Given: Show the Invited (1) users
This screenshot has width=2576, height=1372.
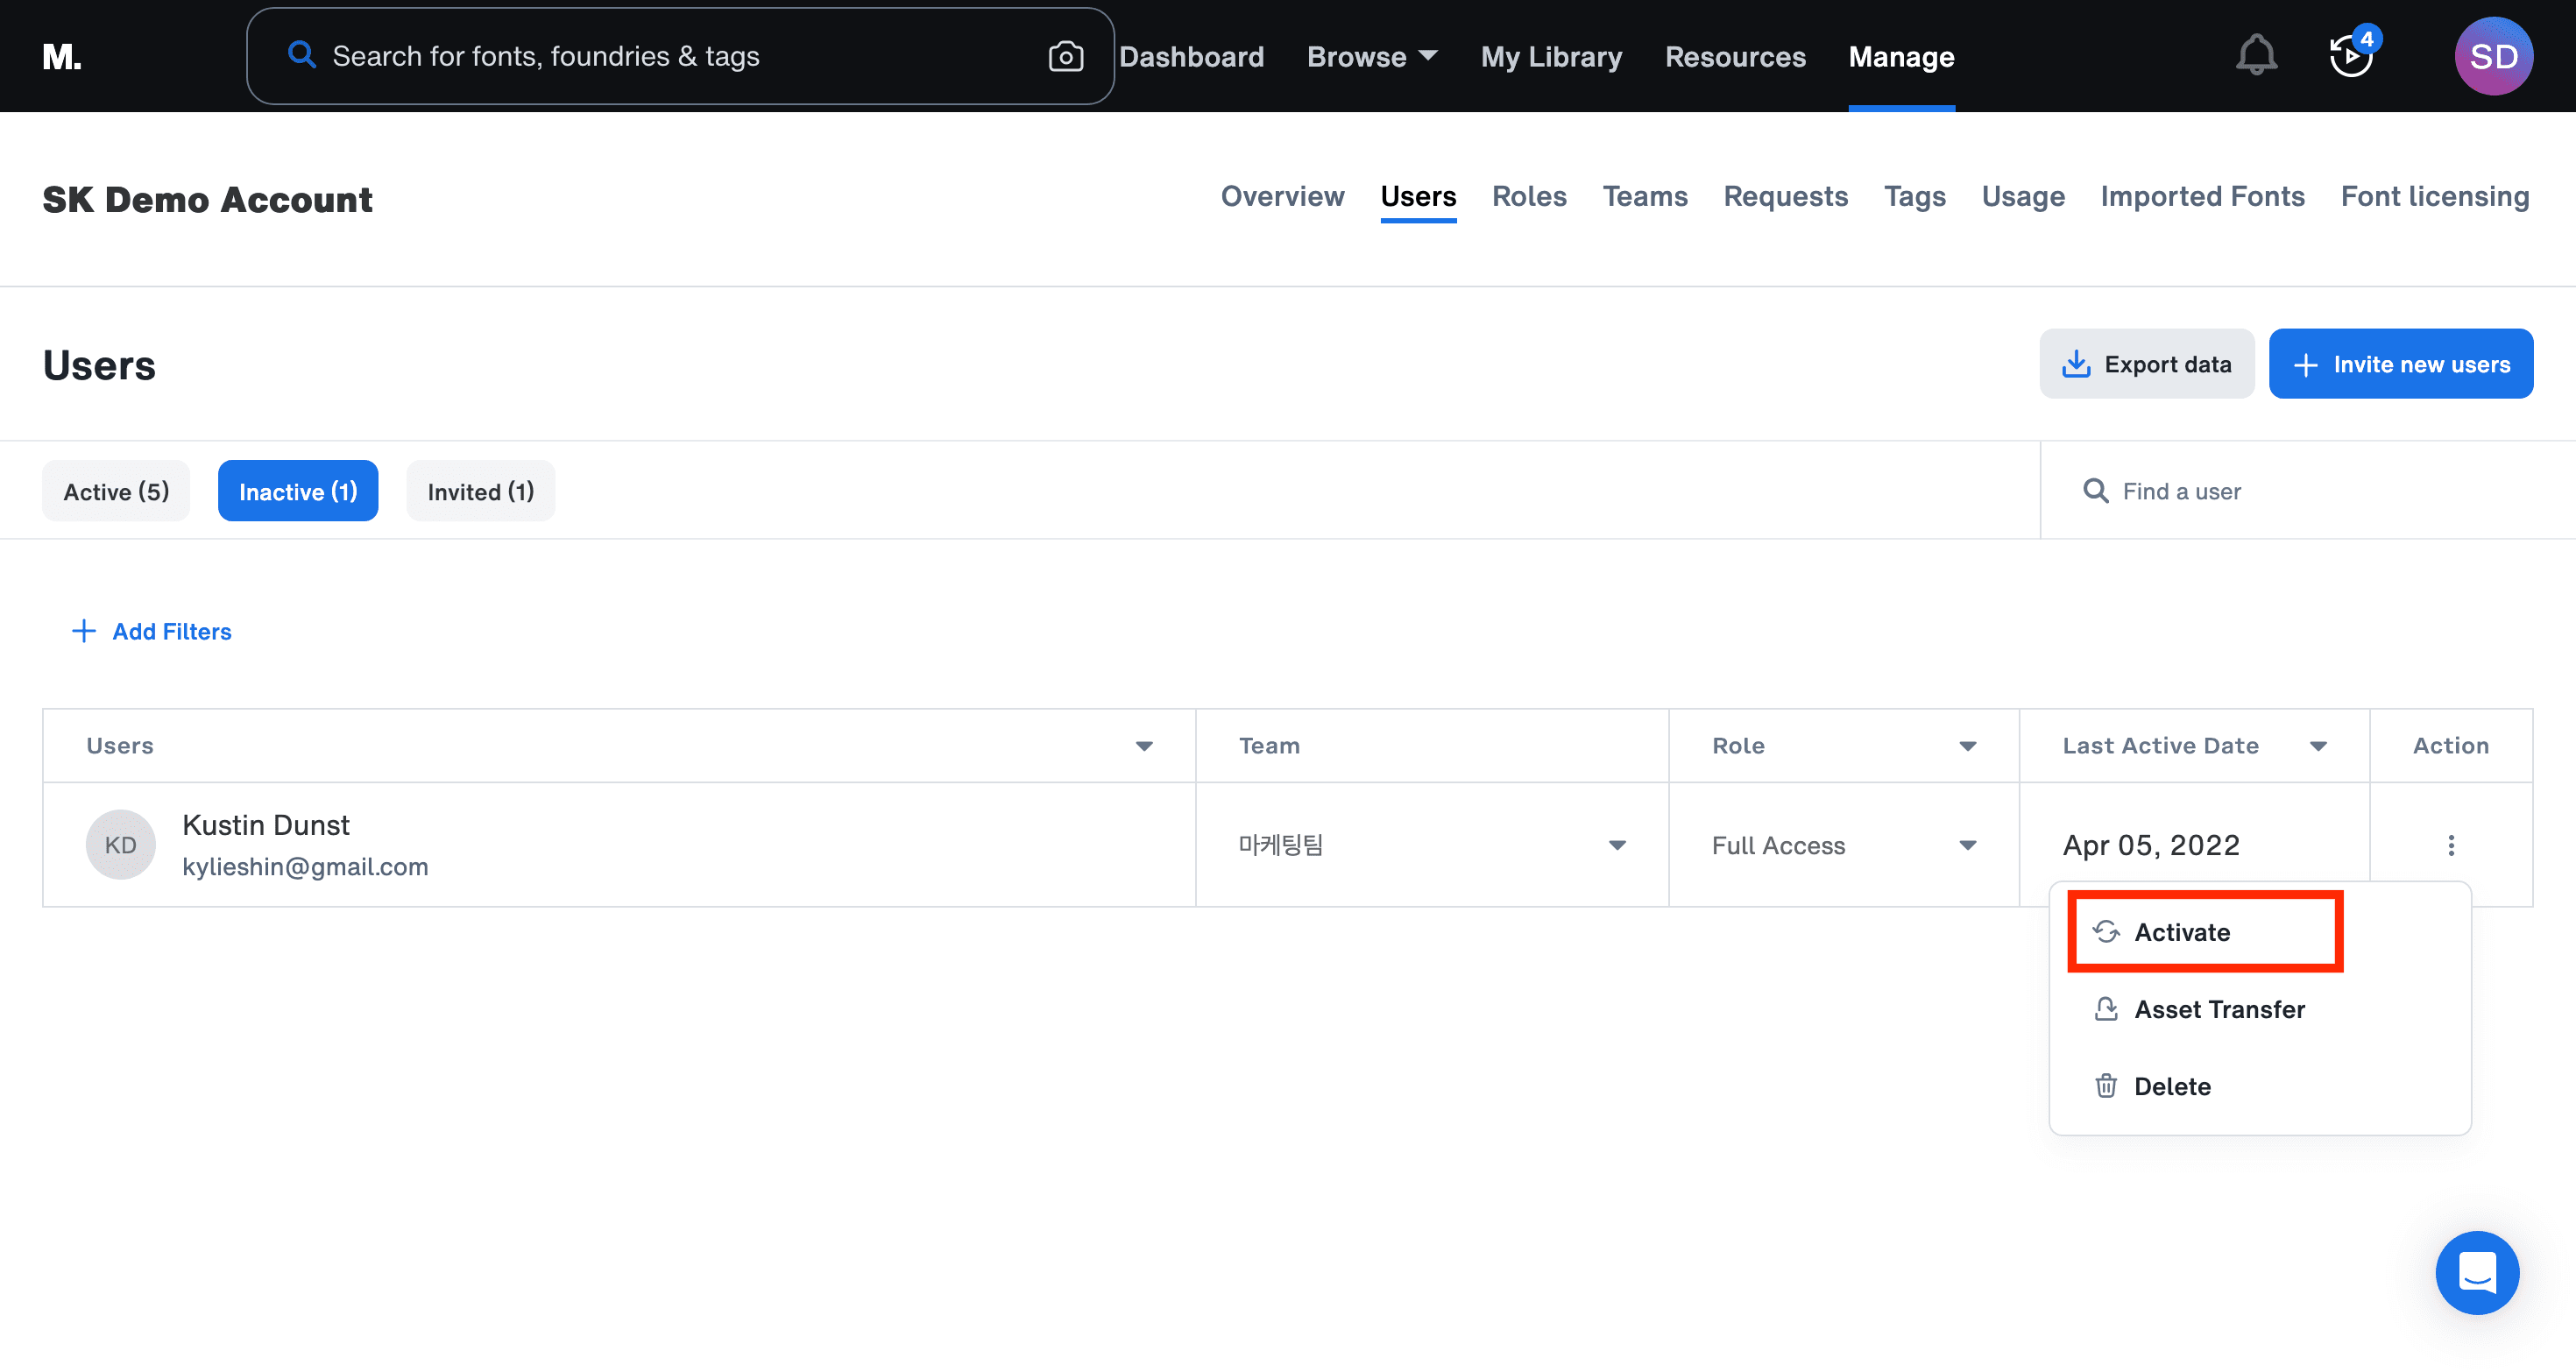Looking at the screenshot, I should (x=480, y=491).
